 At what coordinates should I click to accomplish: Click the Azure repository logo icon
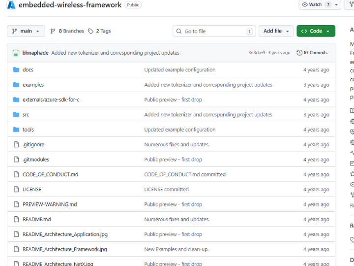click(x=11, y=5)
